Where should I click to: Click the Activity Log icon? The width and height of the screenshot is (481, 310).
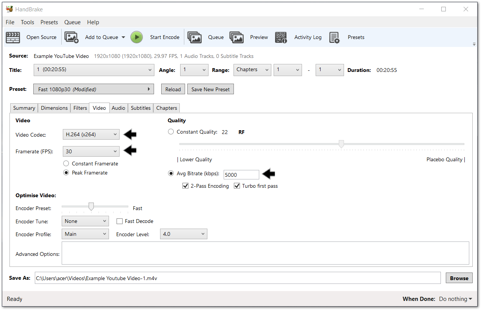[x=281, y=37]
